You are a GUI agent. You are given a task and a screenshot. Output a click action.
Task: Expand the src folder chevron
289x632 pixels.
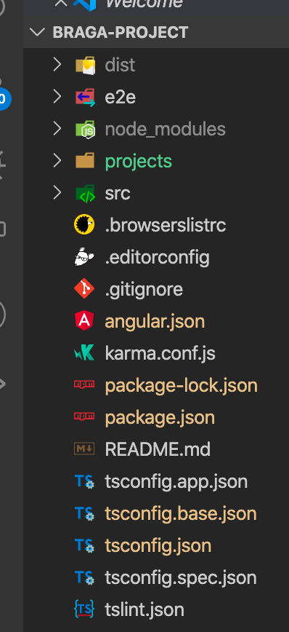(57, 193)
